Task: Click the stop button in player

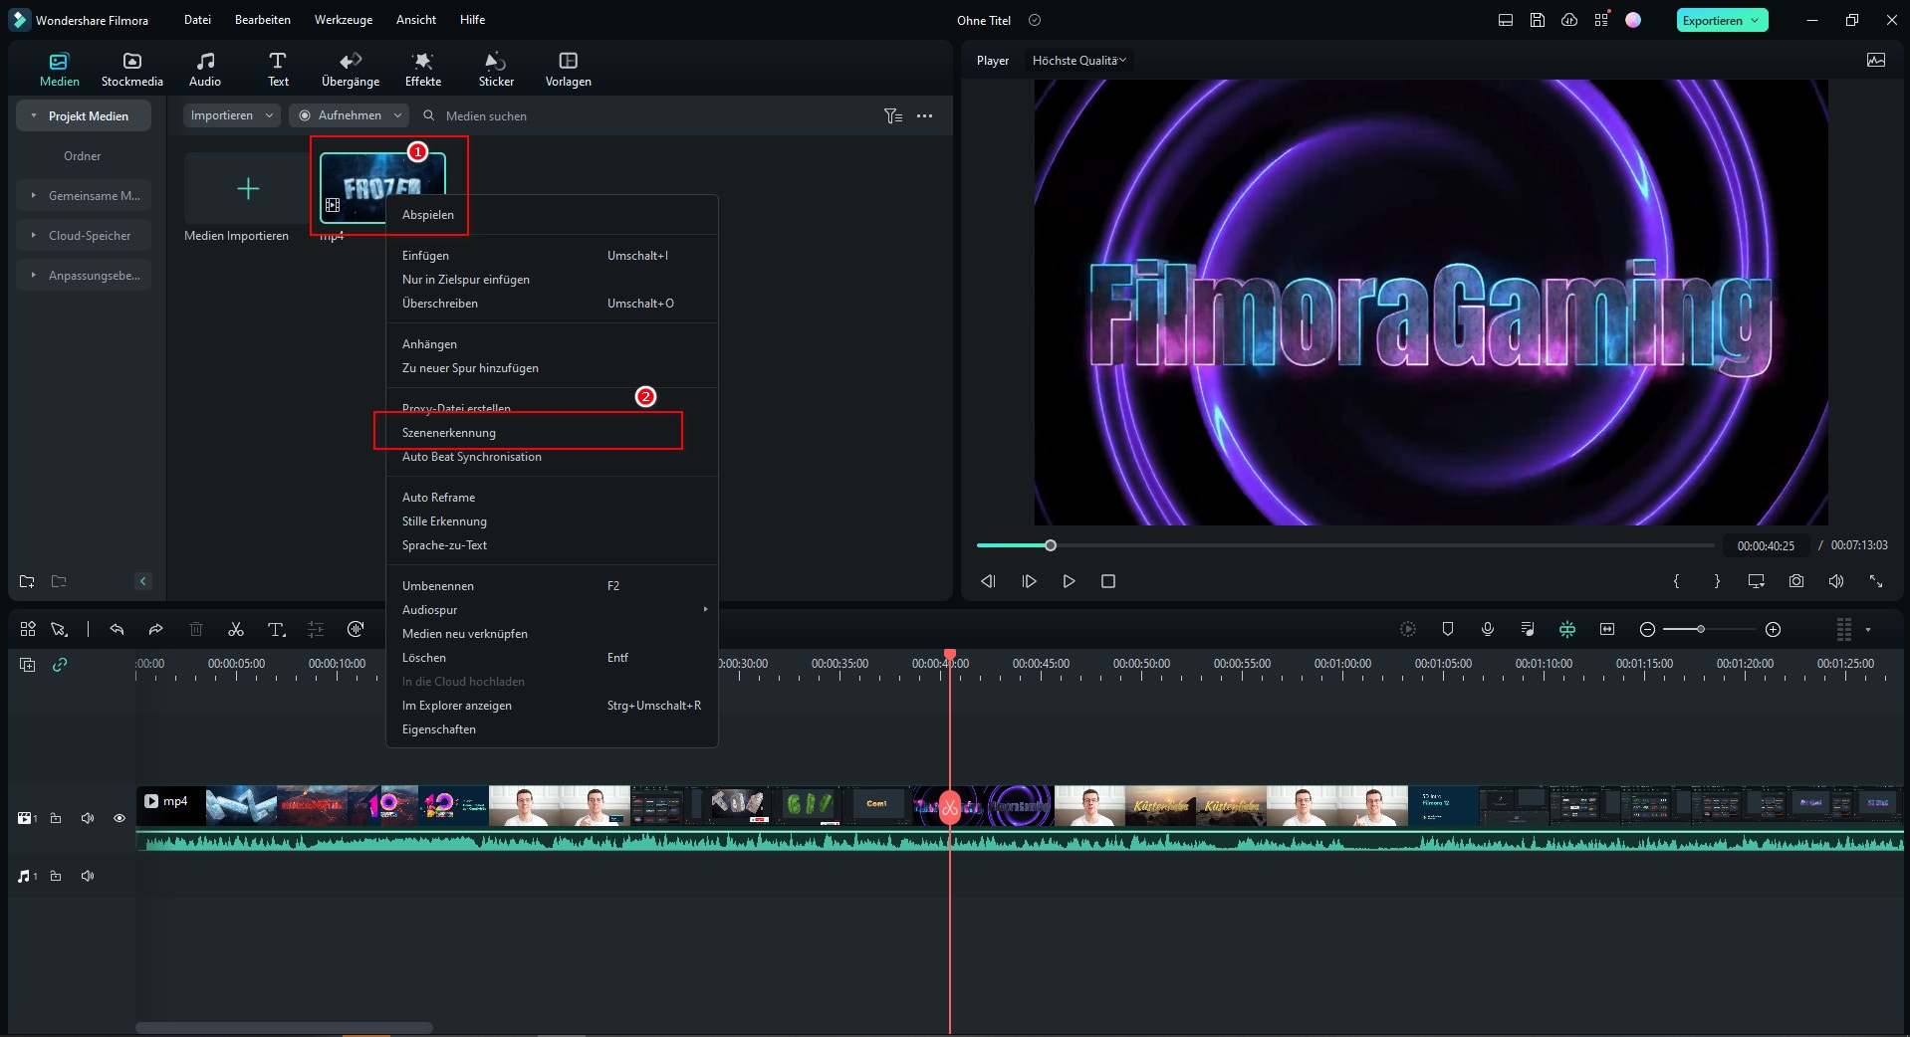Action: coord(1108,581)
